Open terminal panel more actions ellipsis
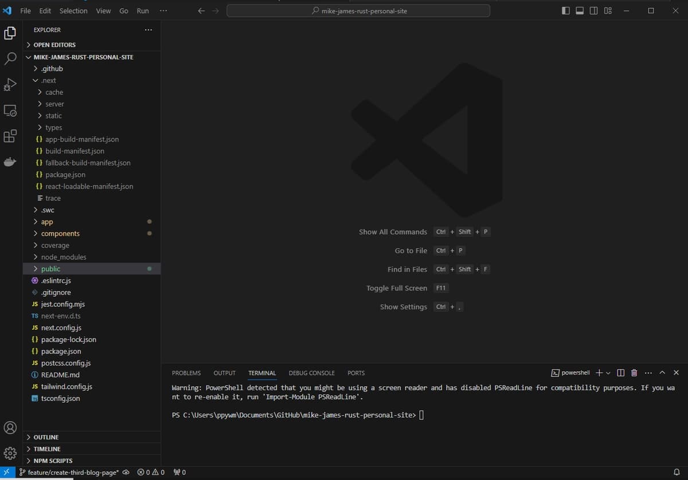 click(x=648, y=373)
